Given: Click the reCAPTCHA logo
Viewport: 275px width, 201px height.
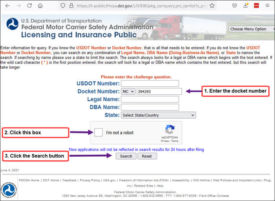Looking at the screenshot, I should 170,129.
